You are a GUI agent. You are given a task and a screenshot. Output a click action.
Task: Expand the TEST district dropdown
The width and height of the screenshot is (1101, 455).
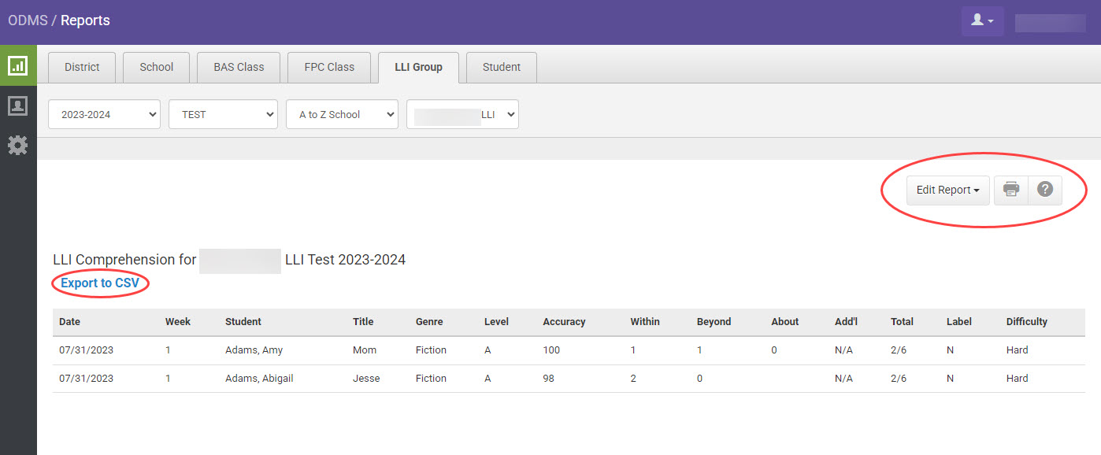point(224,114)
